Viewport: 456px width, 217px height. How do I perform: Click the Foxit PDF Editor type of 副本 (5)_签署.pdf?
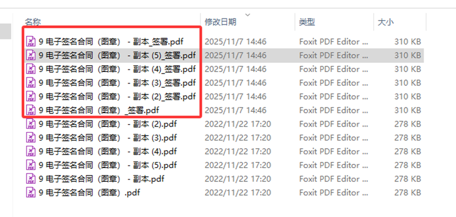click(334, 55)
